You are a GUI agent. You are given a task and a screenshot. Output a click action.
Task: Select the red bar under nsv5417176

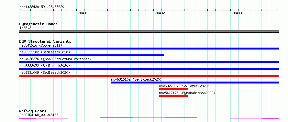click(173, 96)
